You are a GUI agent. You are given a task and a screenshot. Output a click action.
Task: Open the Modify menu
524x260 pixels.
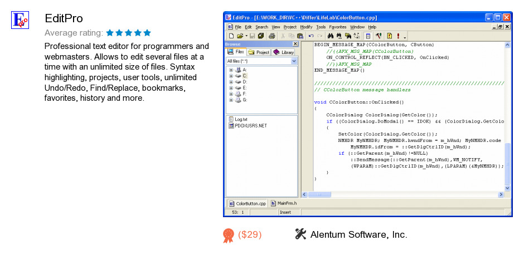pyautogui.click(x=307, y=27)
